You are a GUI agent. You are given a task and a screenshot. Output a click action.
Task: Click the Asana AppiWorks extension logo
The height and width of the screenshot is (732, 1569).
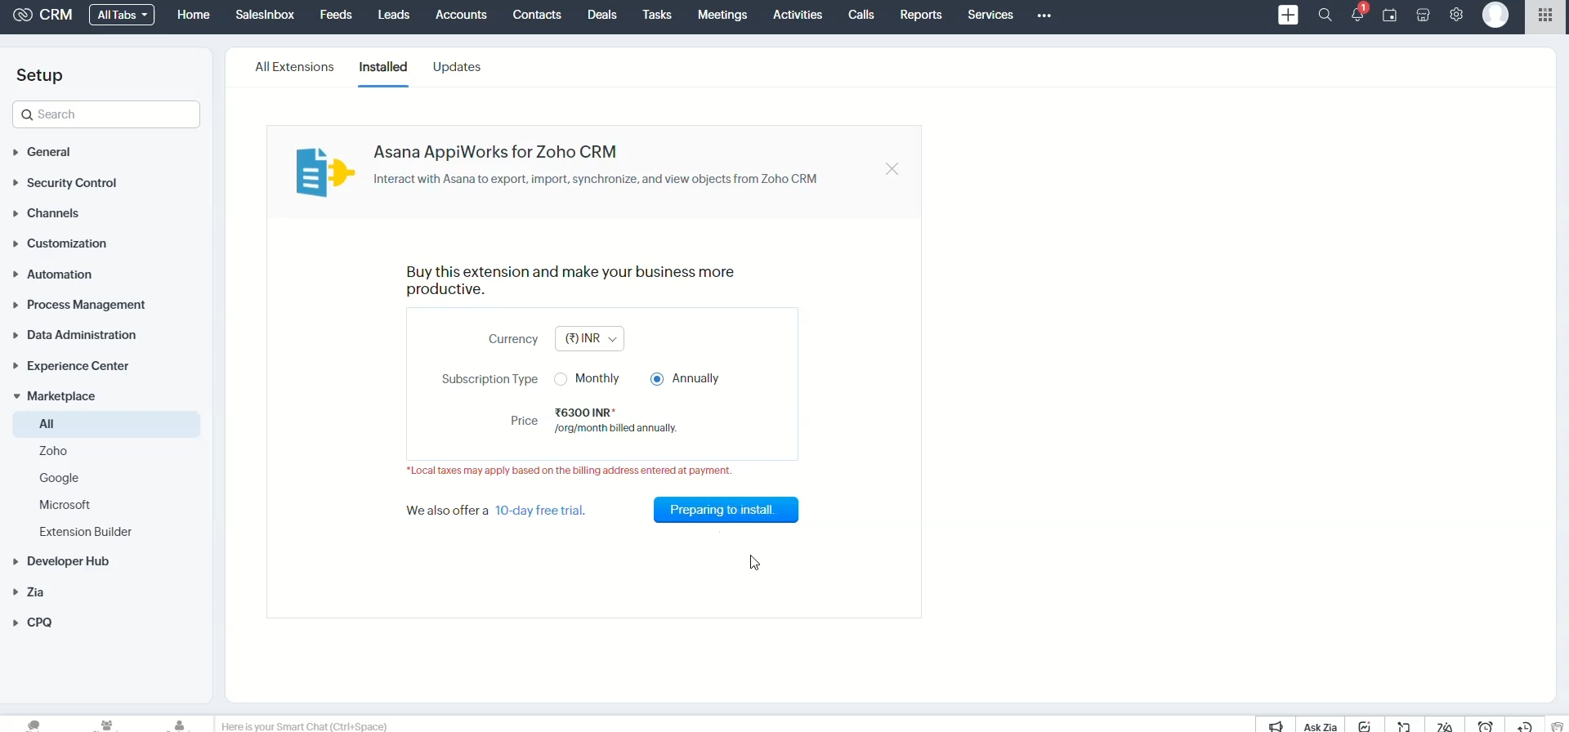click(324, 172)
